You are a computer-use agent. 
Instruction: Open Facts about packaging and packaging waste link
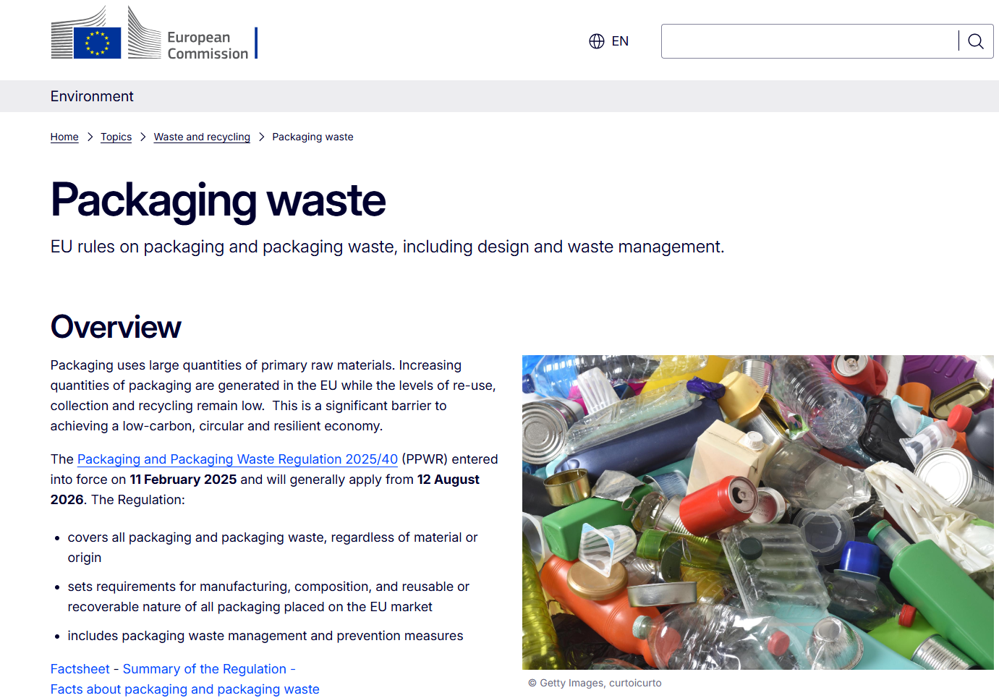click(185, 689)
